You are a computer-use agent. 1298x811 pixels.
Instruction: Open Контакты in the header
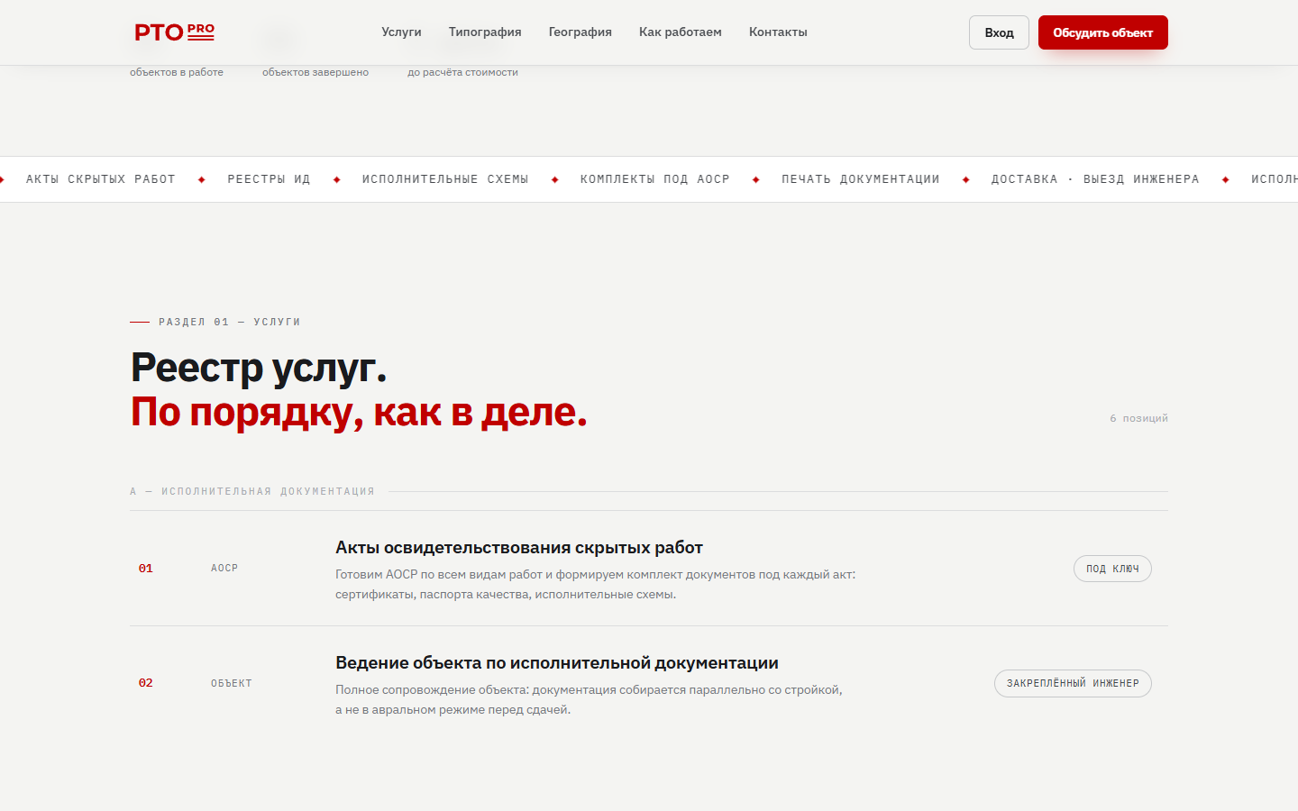778,32
